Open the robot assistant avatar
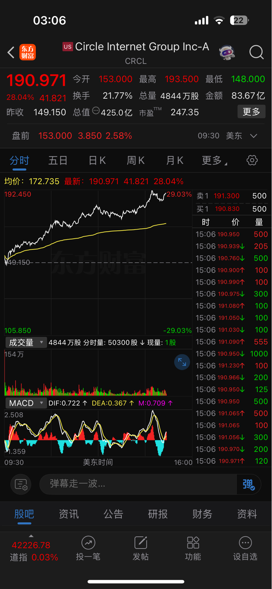Viewport: 272px width, 589px height. click(227, 52)
